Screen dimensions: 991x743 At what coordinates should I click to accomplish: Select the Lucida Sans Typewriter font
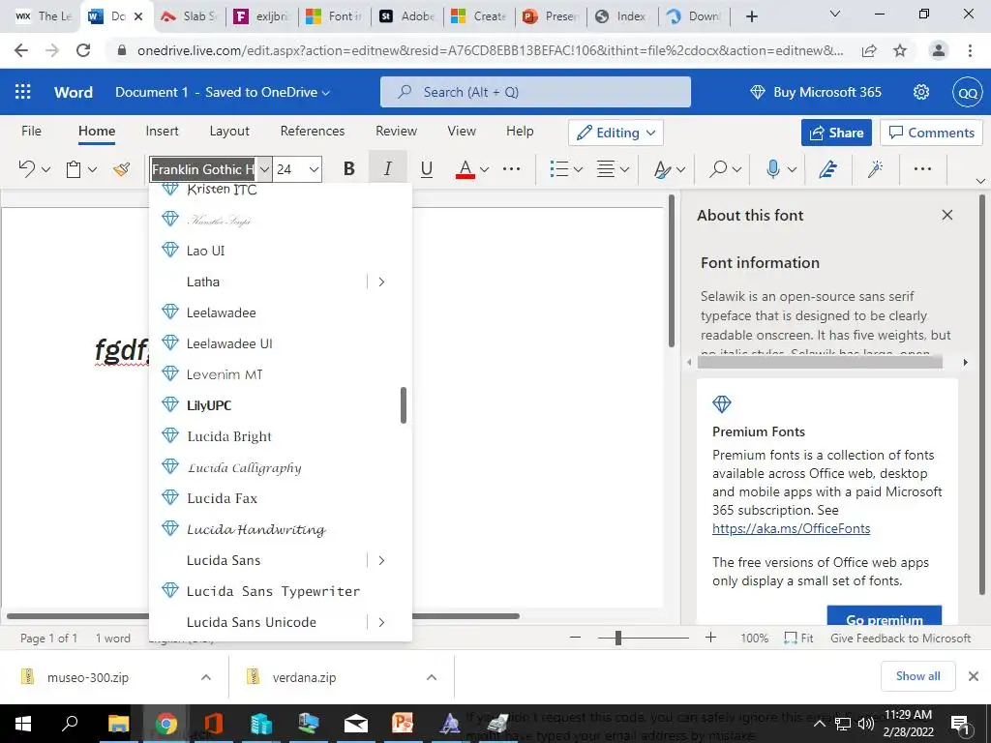[x=280, y=591]
